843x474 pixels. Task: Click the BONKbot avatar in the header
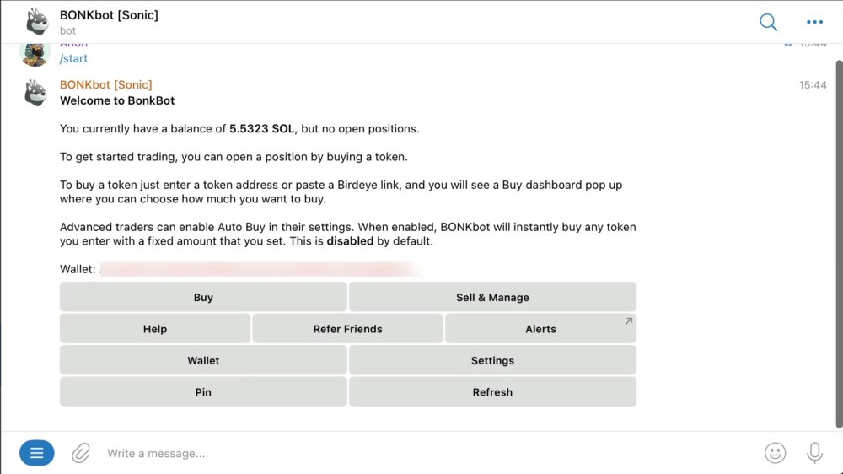36,22
